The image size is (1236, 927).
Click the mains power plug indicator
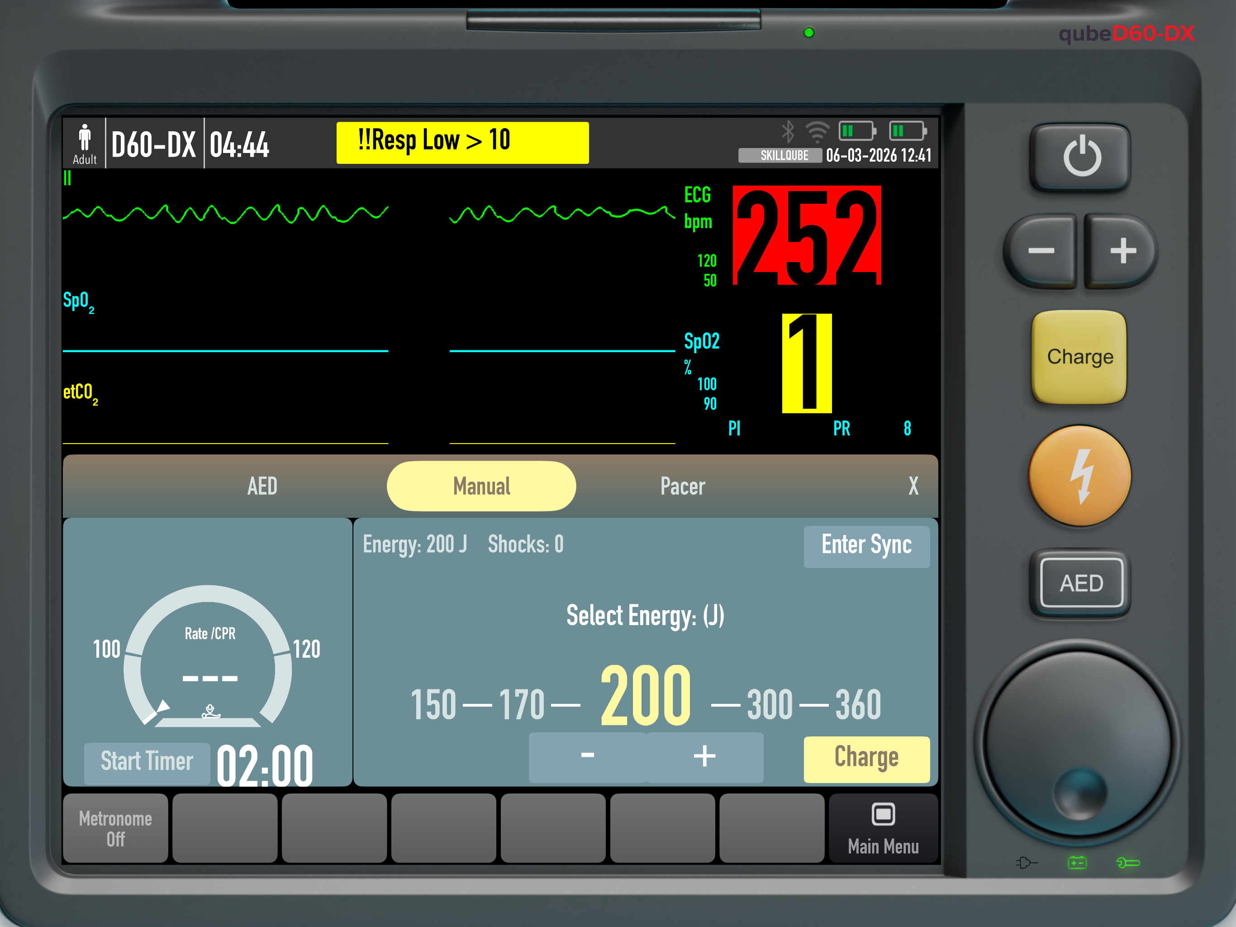coord(1026,863)
